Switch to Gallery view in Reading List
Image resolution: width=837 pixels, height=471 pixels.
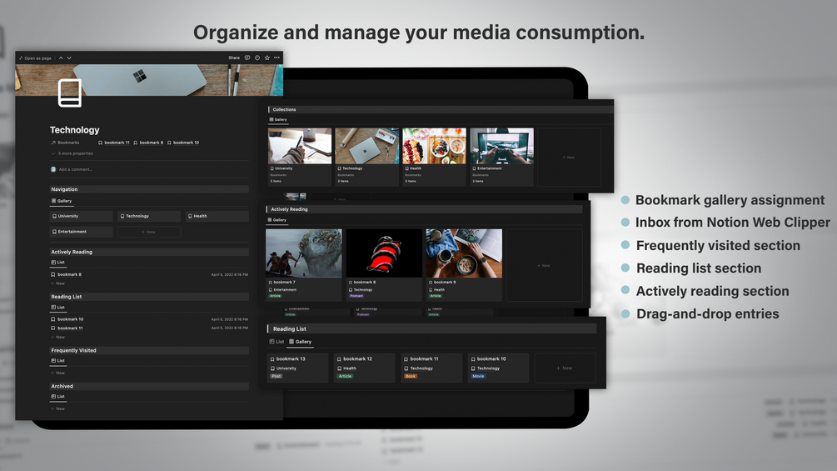pos(300,342)
